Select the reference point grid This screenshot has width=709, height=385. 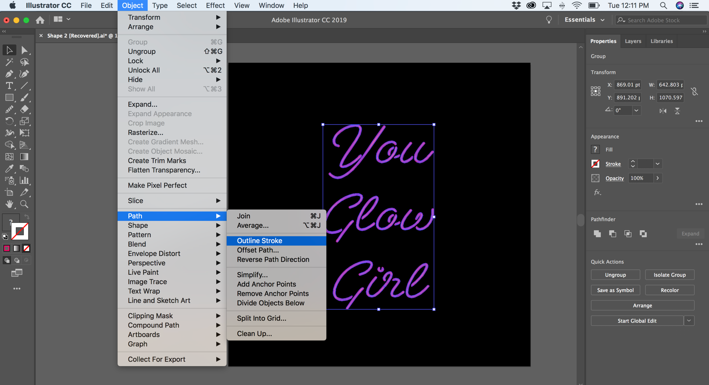595,91
